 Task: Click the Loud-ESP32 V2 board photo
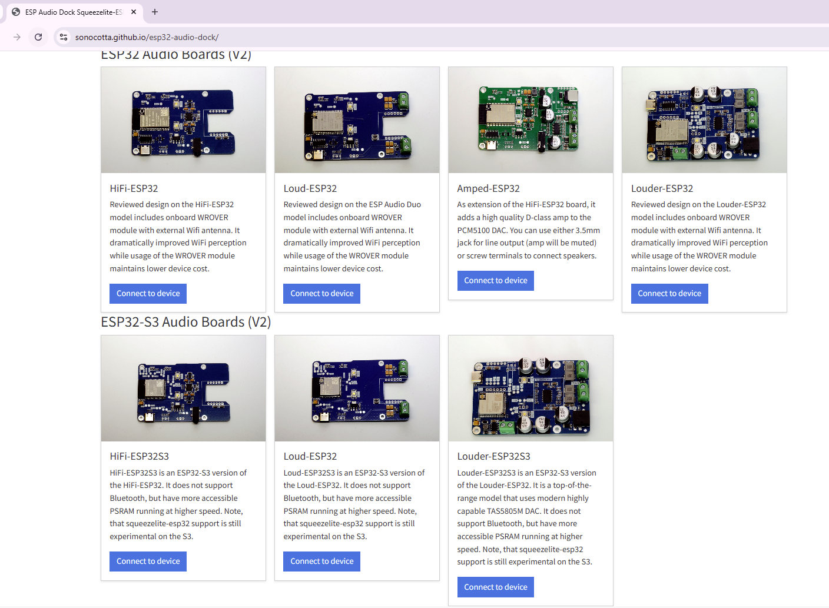[x=357, y=121]
